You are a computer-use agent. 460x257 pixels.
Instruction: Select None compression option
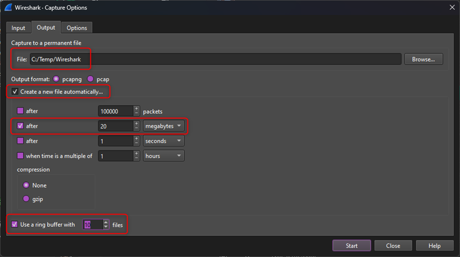click(x=26, y=185)
